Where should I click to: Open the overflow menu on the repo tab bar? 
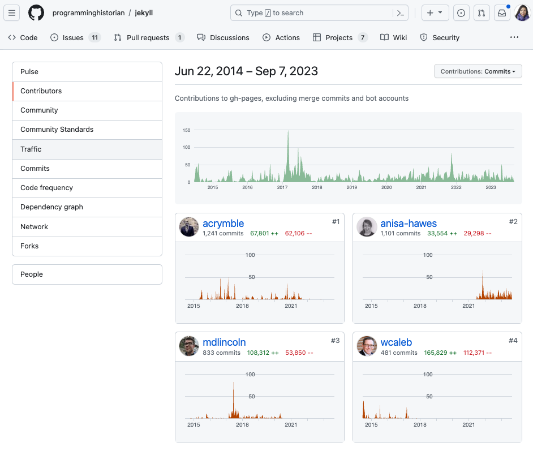click(x=514, y=37)
